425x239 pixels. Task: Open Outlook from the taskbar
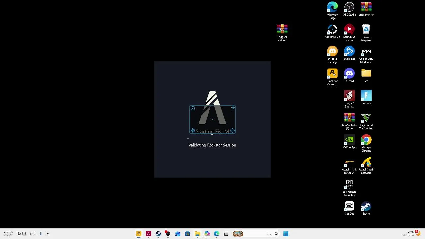click(x=178, y=234)
